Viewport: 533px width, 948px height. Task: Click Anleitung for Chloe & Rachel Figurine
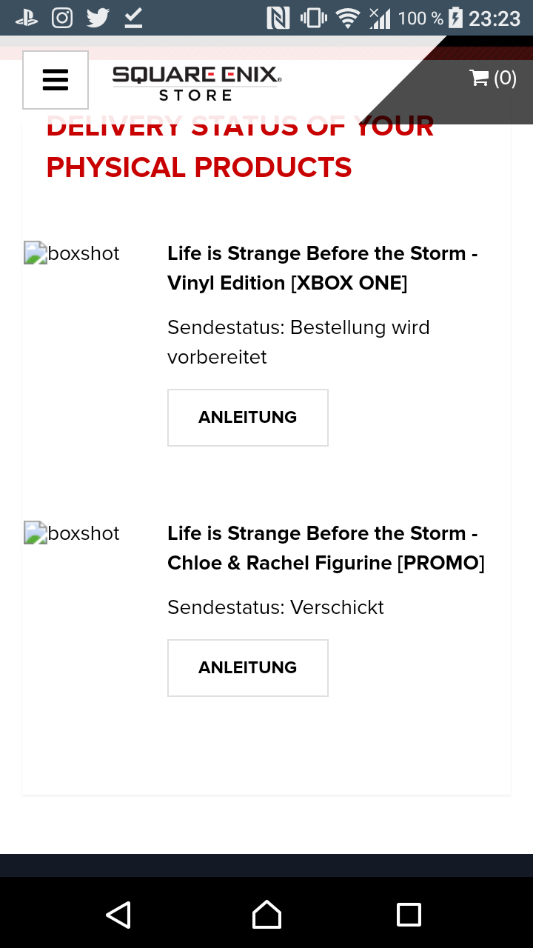[247, 668]
